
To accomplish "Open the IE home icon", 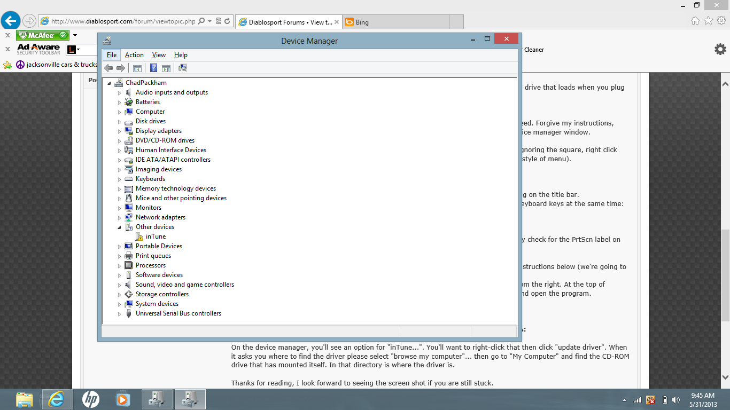I will tap(695, 21).
